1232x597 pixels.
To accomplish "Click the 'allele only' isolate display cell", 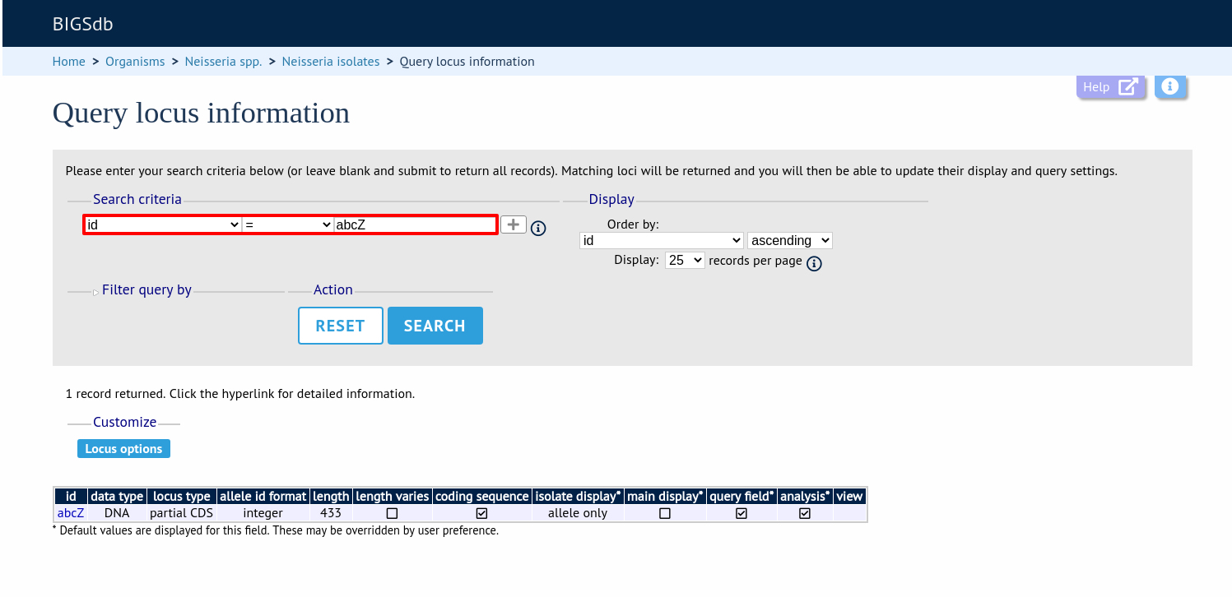I will click(578, 513).
